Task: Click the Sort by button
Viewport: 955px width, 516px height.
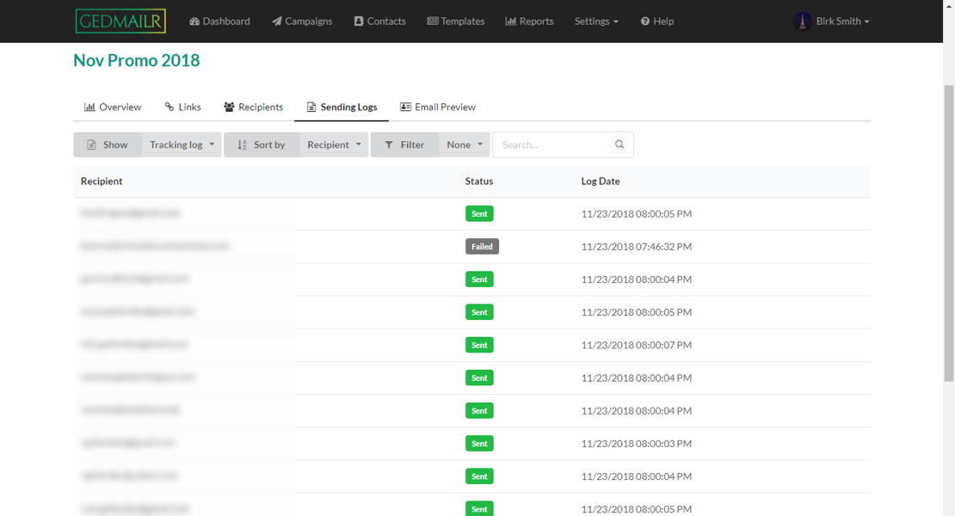Action: tap(262, 144)
